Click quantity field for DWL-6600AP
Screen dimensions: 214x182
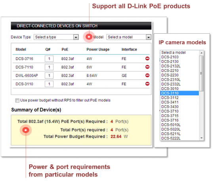point(49,75)
